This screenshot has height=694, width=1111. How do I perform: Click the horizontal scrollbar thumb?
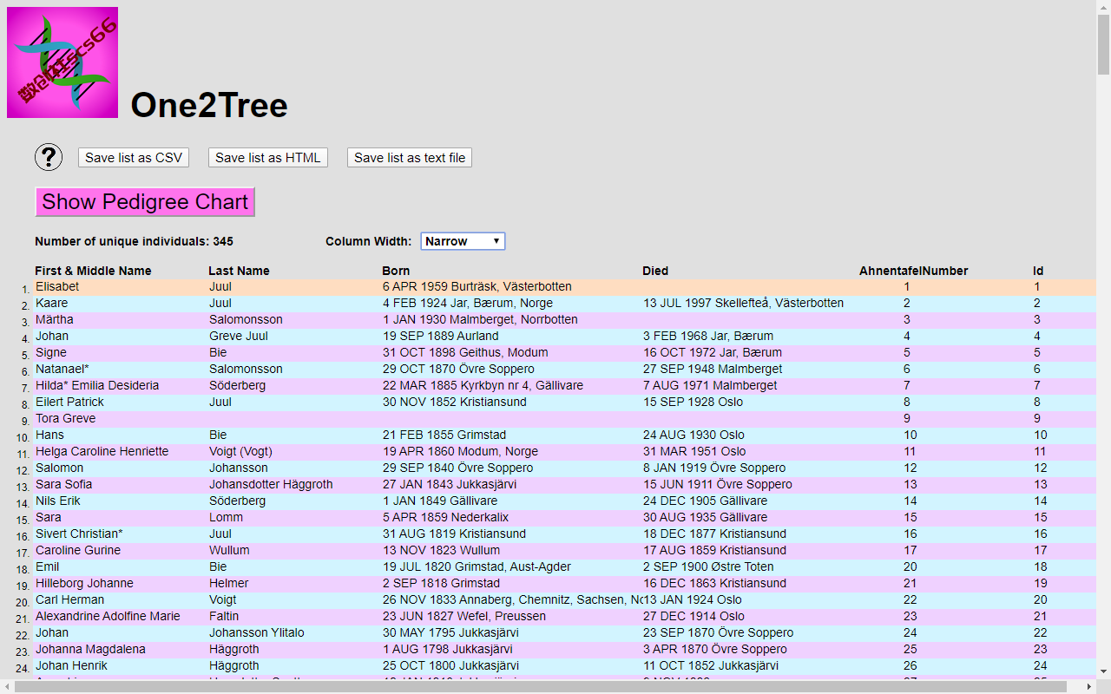(x=541, y=686)
